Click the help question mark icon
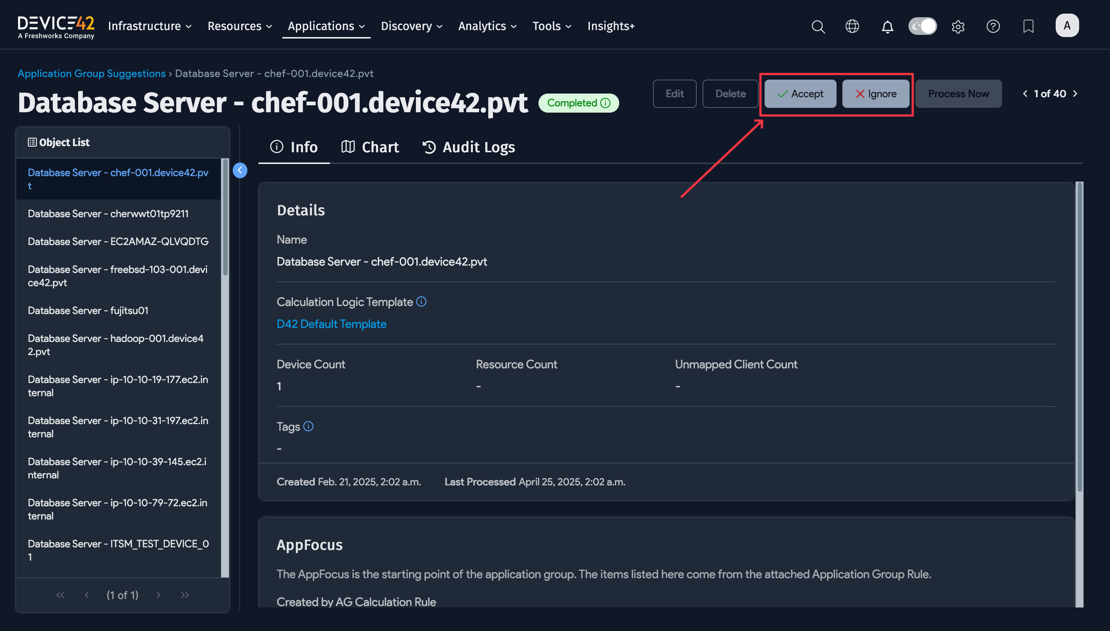Screen dimensions: 1110x631 point(993,26)
